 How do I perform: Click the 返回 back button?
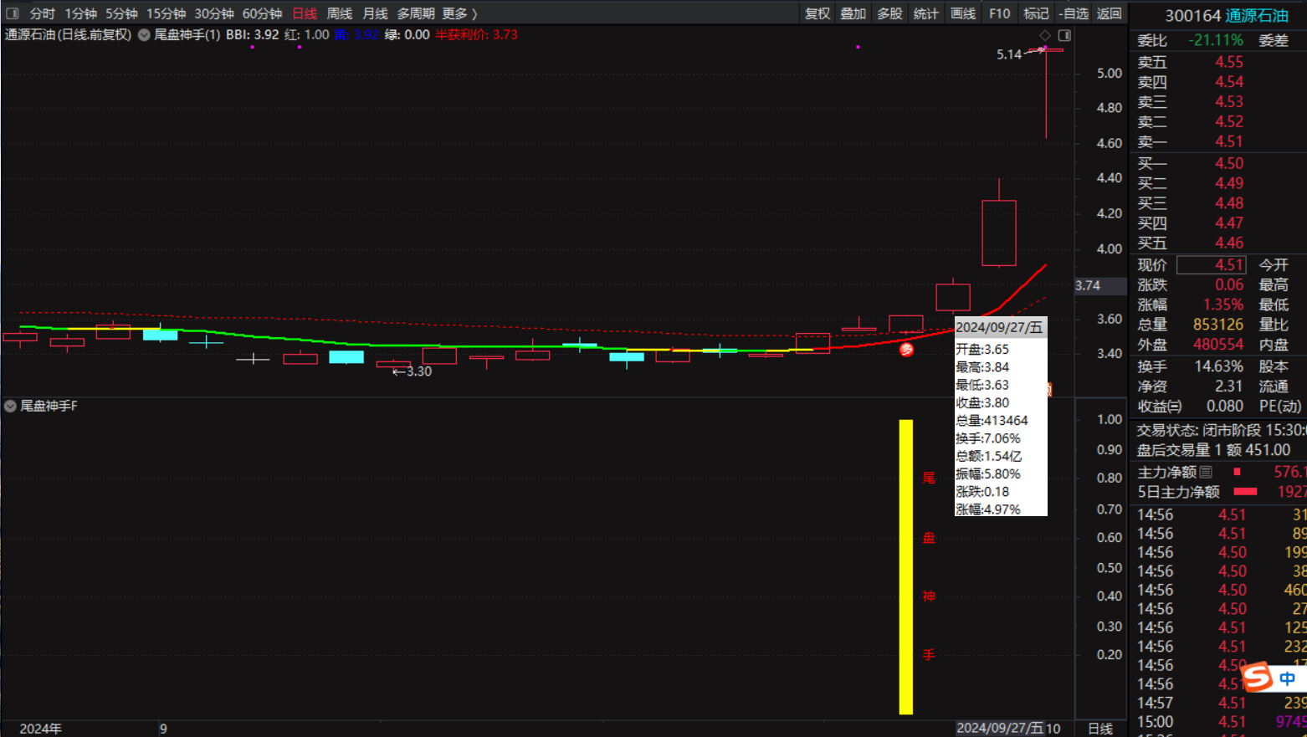pos(1109,13)
